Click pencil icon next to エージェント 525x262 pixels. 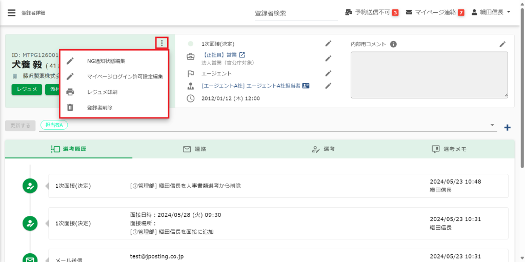click(x=328, y=73)
